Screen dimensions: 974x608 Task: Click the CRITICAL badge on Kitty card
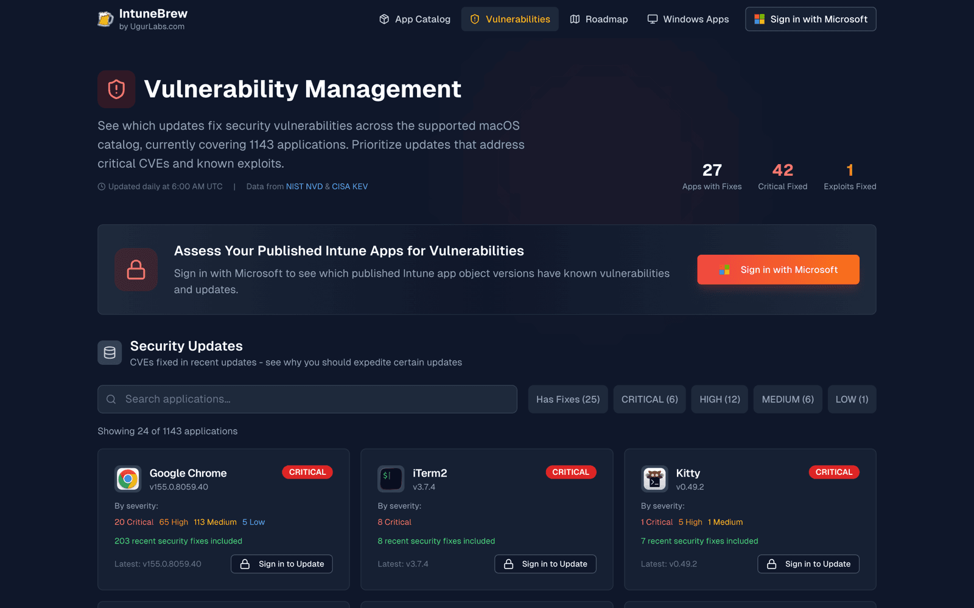pyautogui.click(x=834, y=472)
